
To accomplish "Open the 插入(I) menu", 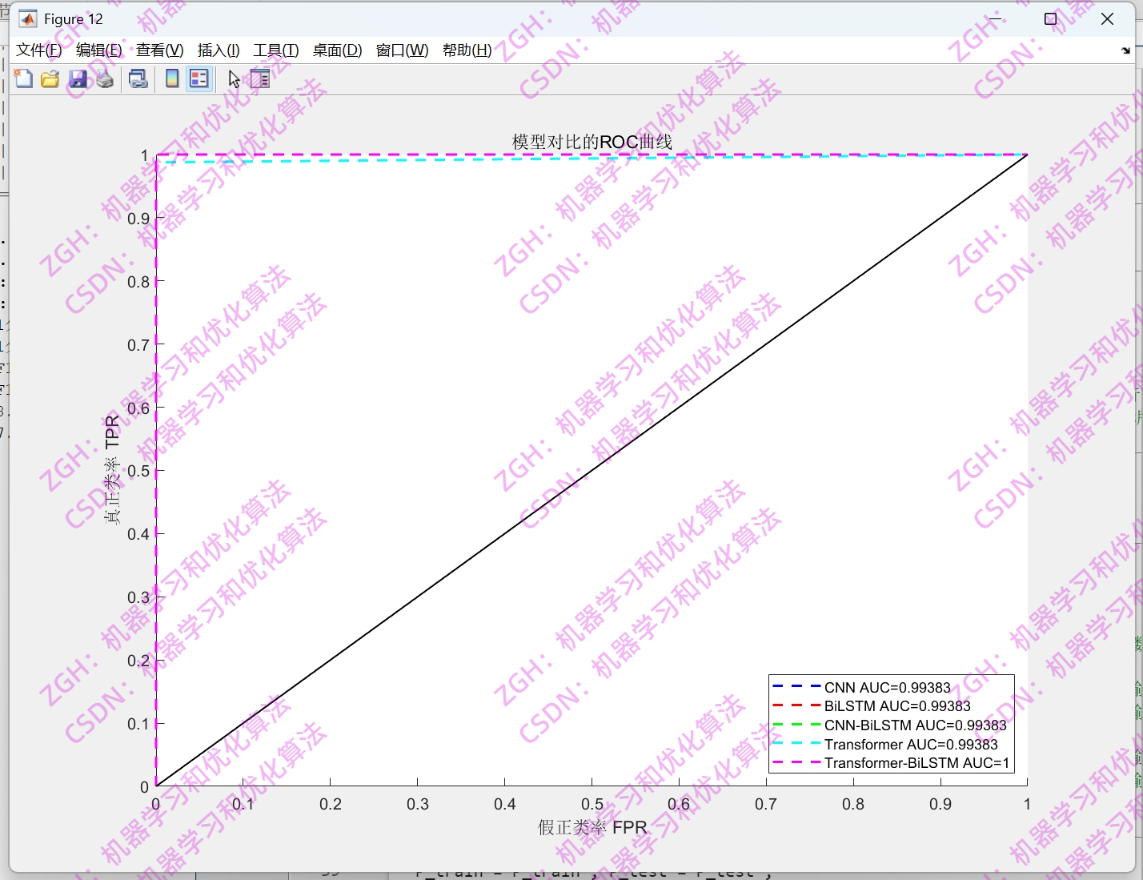I will coord(217,50).
